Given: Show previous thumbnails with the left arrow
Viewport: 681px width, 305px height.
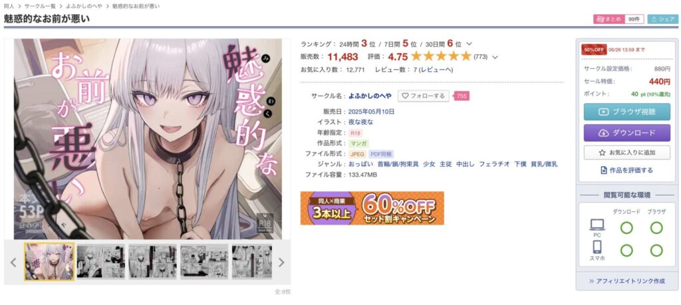Looking at the screenshot, I should (x=13, y=262).
